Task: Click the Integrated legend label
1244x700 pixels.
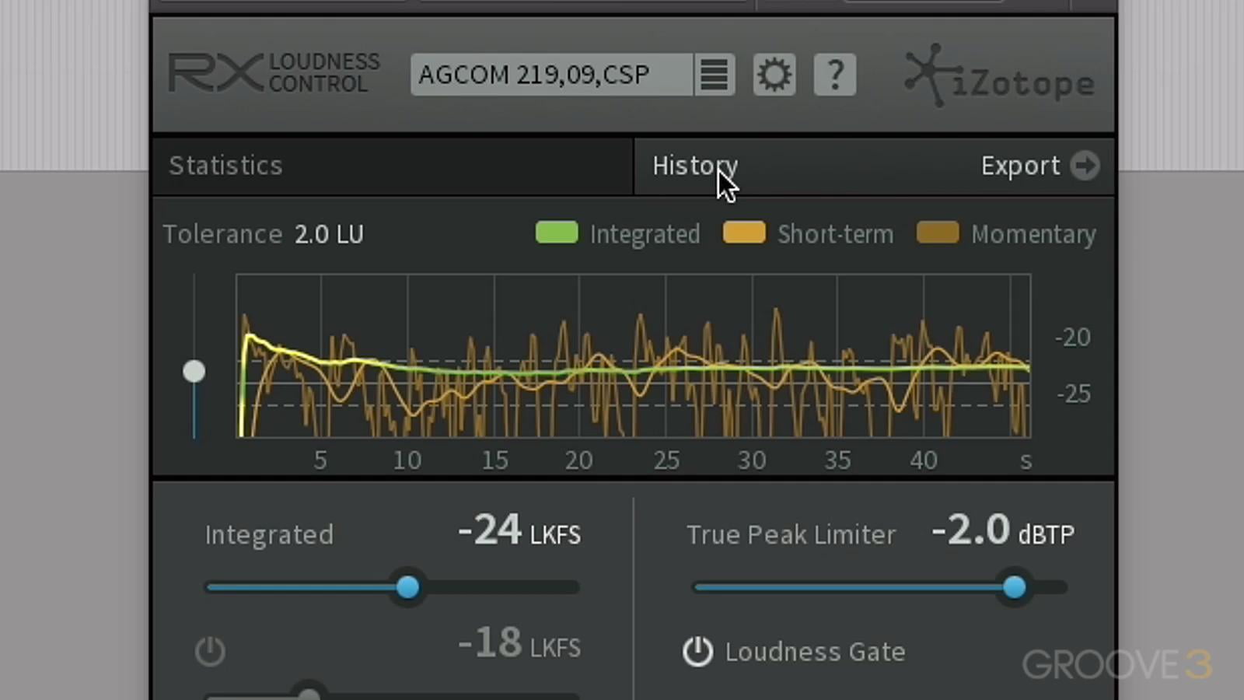Action: pos(645,234)
